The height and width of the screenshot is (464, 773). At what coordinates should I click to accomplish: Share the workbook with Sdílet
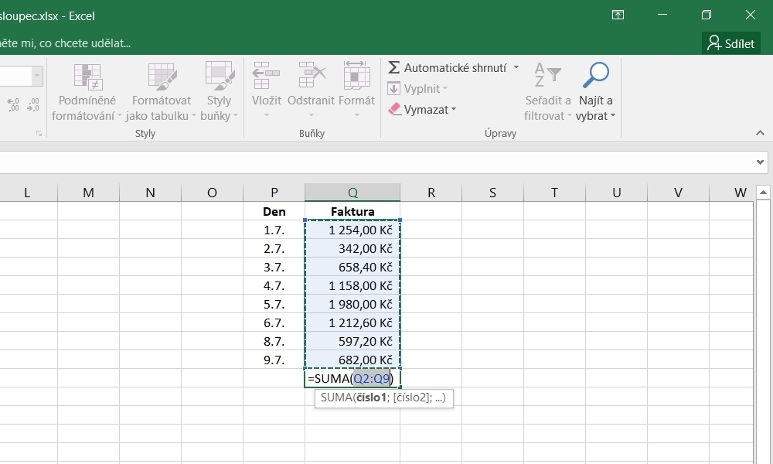pos(731,43)
